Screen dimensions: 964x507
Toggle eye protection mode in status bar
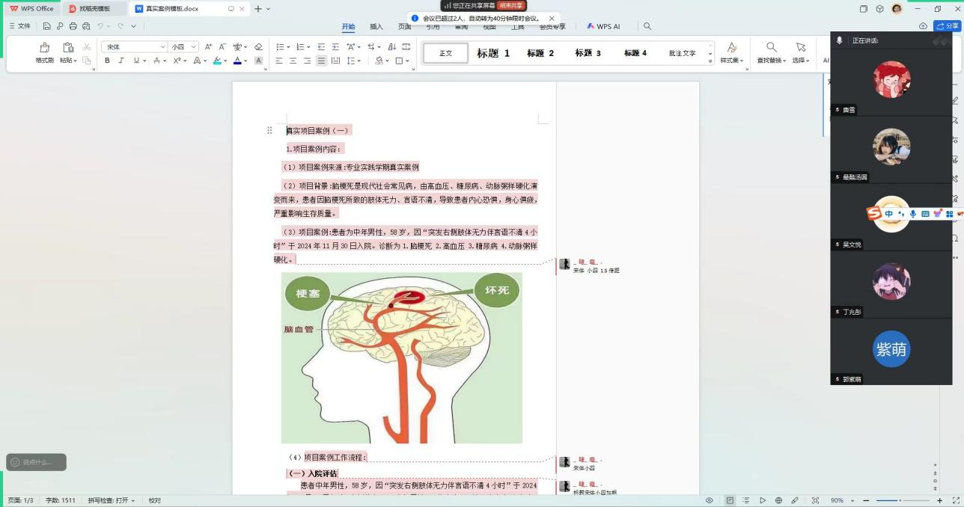(710, 500)
